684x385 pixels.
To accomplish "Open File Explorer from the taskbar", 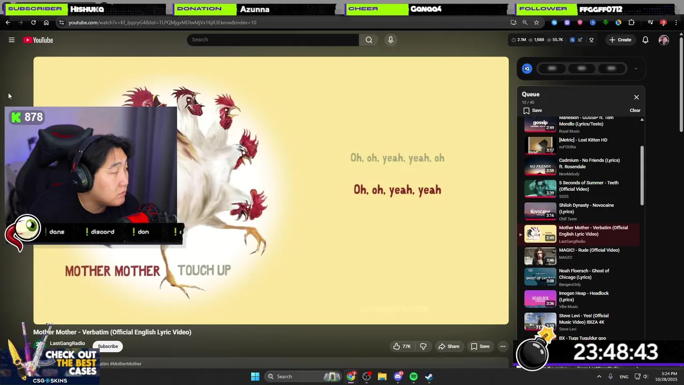I will (382, 376).
